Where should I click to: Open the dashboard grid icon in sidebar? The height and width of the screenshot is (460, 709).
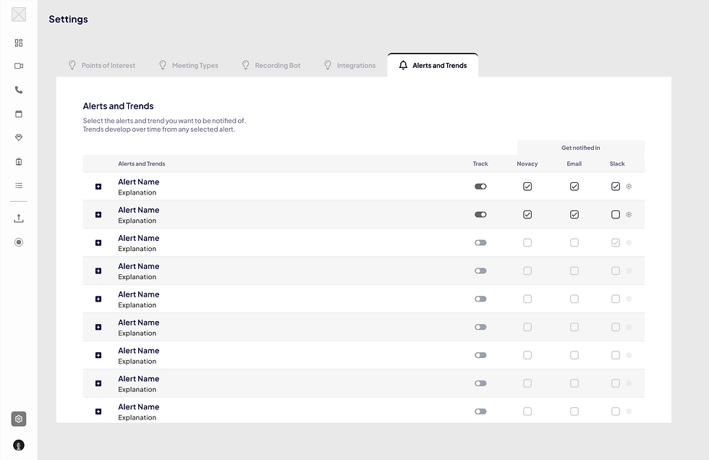tap(19, 43)
